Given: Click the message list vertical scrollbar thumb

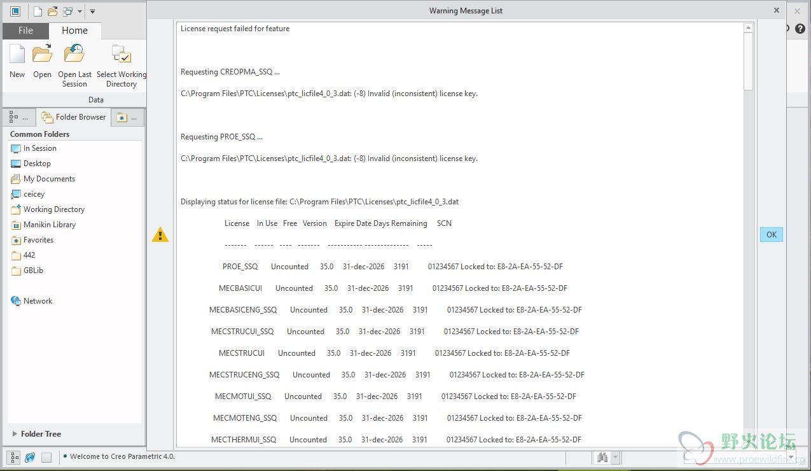Looking at the screenshot, I should [x=748, y=61].
